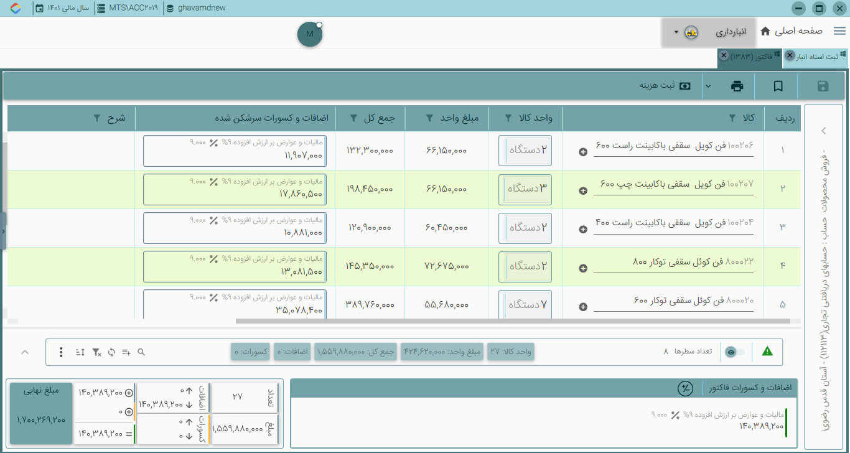Go to صفحه اصلی home page
This screenshot has height=453, width=850.
pyautogui.click(x=792, y=31)
